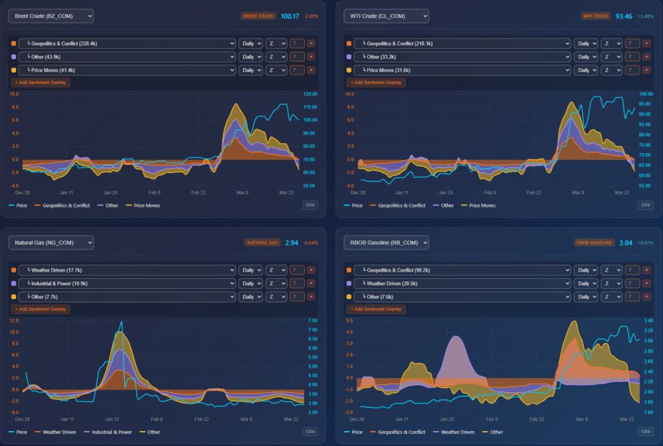Open the Daily dropdown in Geopolitics & Conflict (90.2k) row
Screen dimensions: 663x446
click(x=586, y=270)
